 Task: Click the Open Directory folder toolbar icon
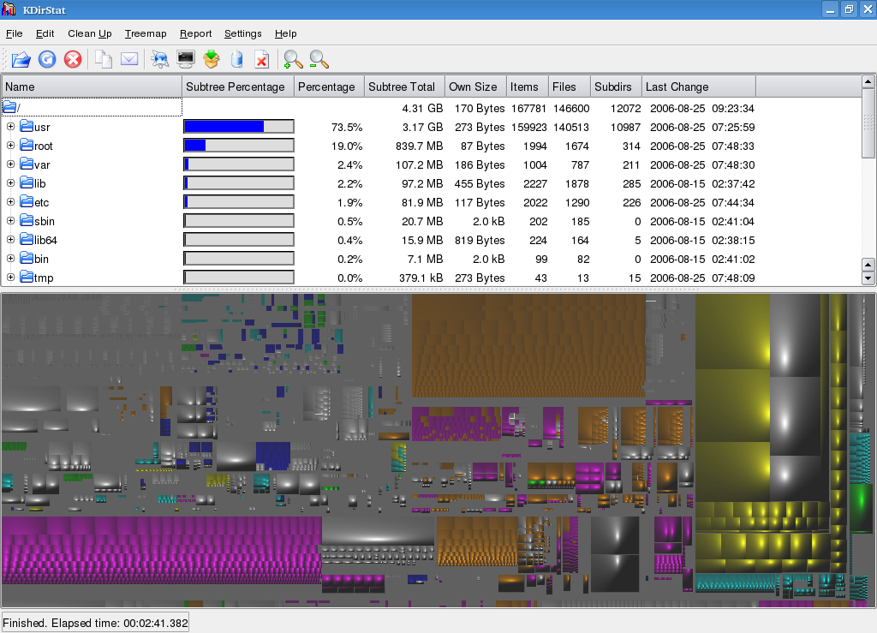pyautogui.click(x=21, y=59)
